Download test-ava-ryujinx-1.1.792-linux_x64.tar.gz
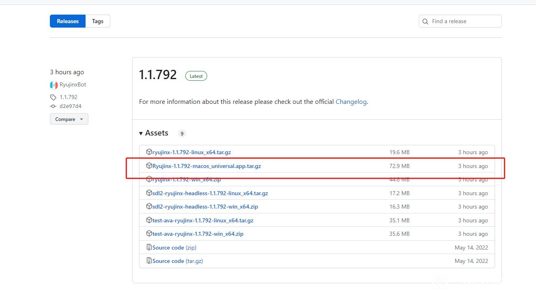536x295 pixels. (x=203, y=220)
